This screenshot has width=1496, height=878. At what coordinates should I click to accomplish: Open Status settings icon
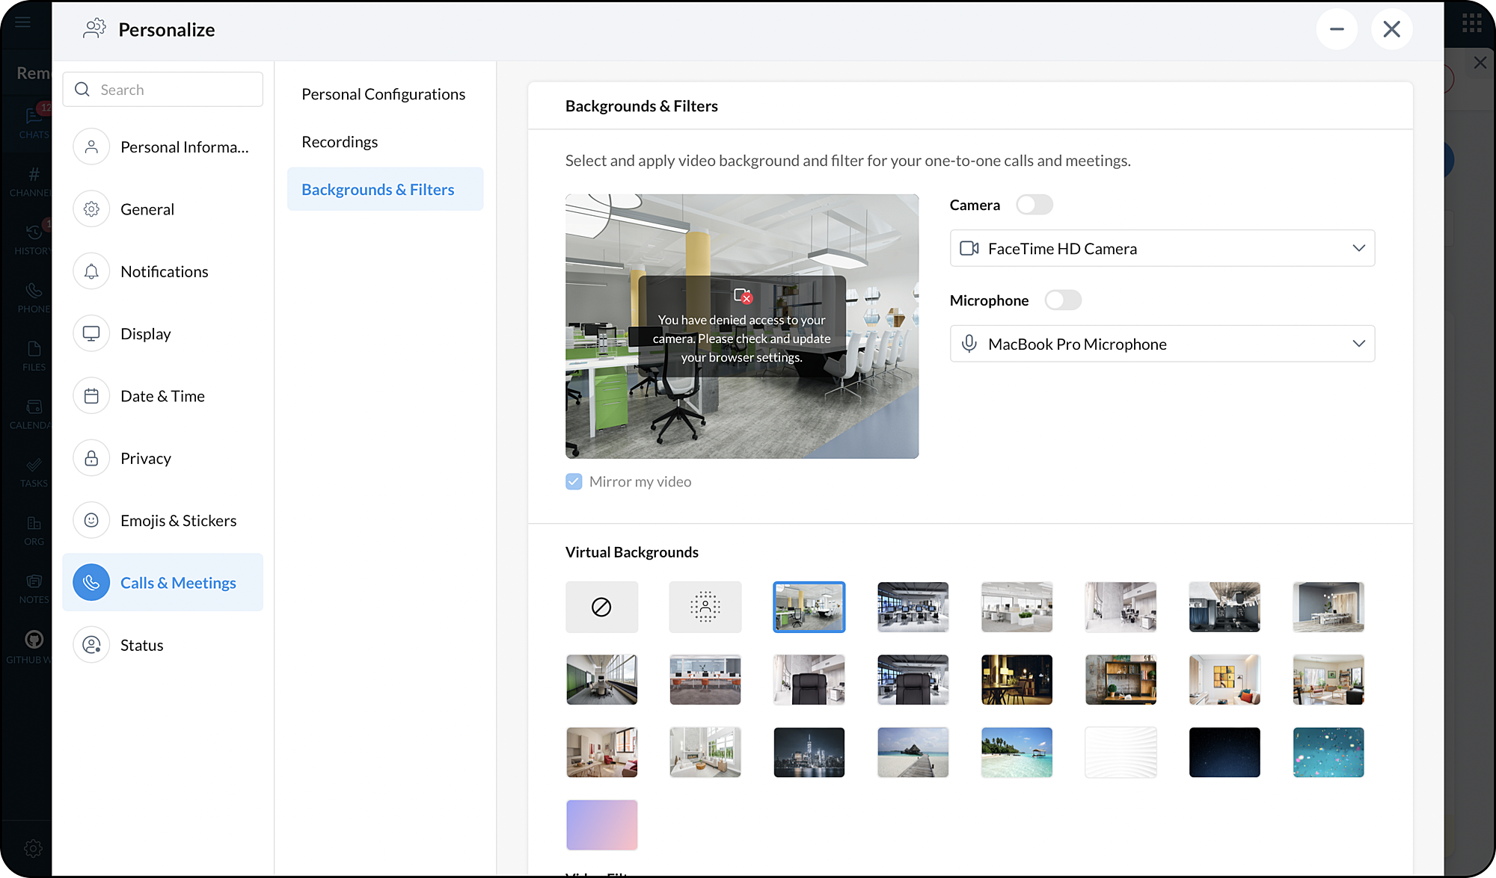coord(91,645)
